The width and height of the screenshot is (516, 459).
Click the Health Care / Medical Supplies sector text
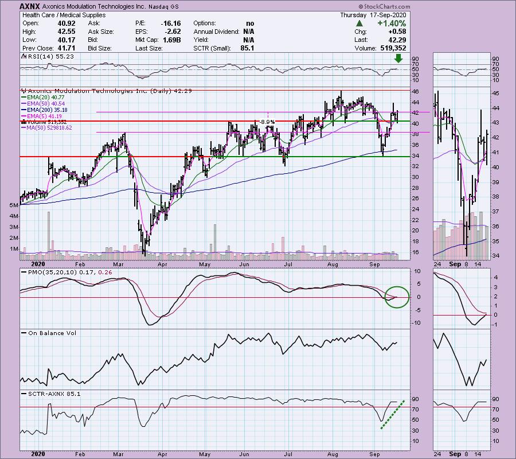click(64, 15)
